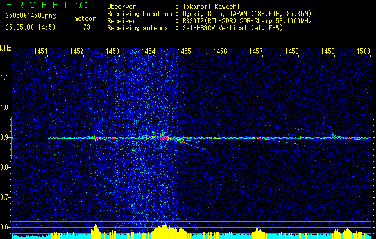Click the kHz axis unit label
The height and width of the screenshot is (239, 376).
(x=5, y=48)
